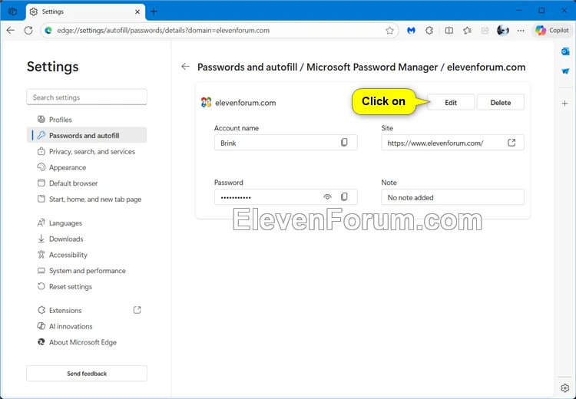Click the browser back arrow
This screenshot has height=399, width=576.
11,31
